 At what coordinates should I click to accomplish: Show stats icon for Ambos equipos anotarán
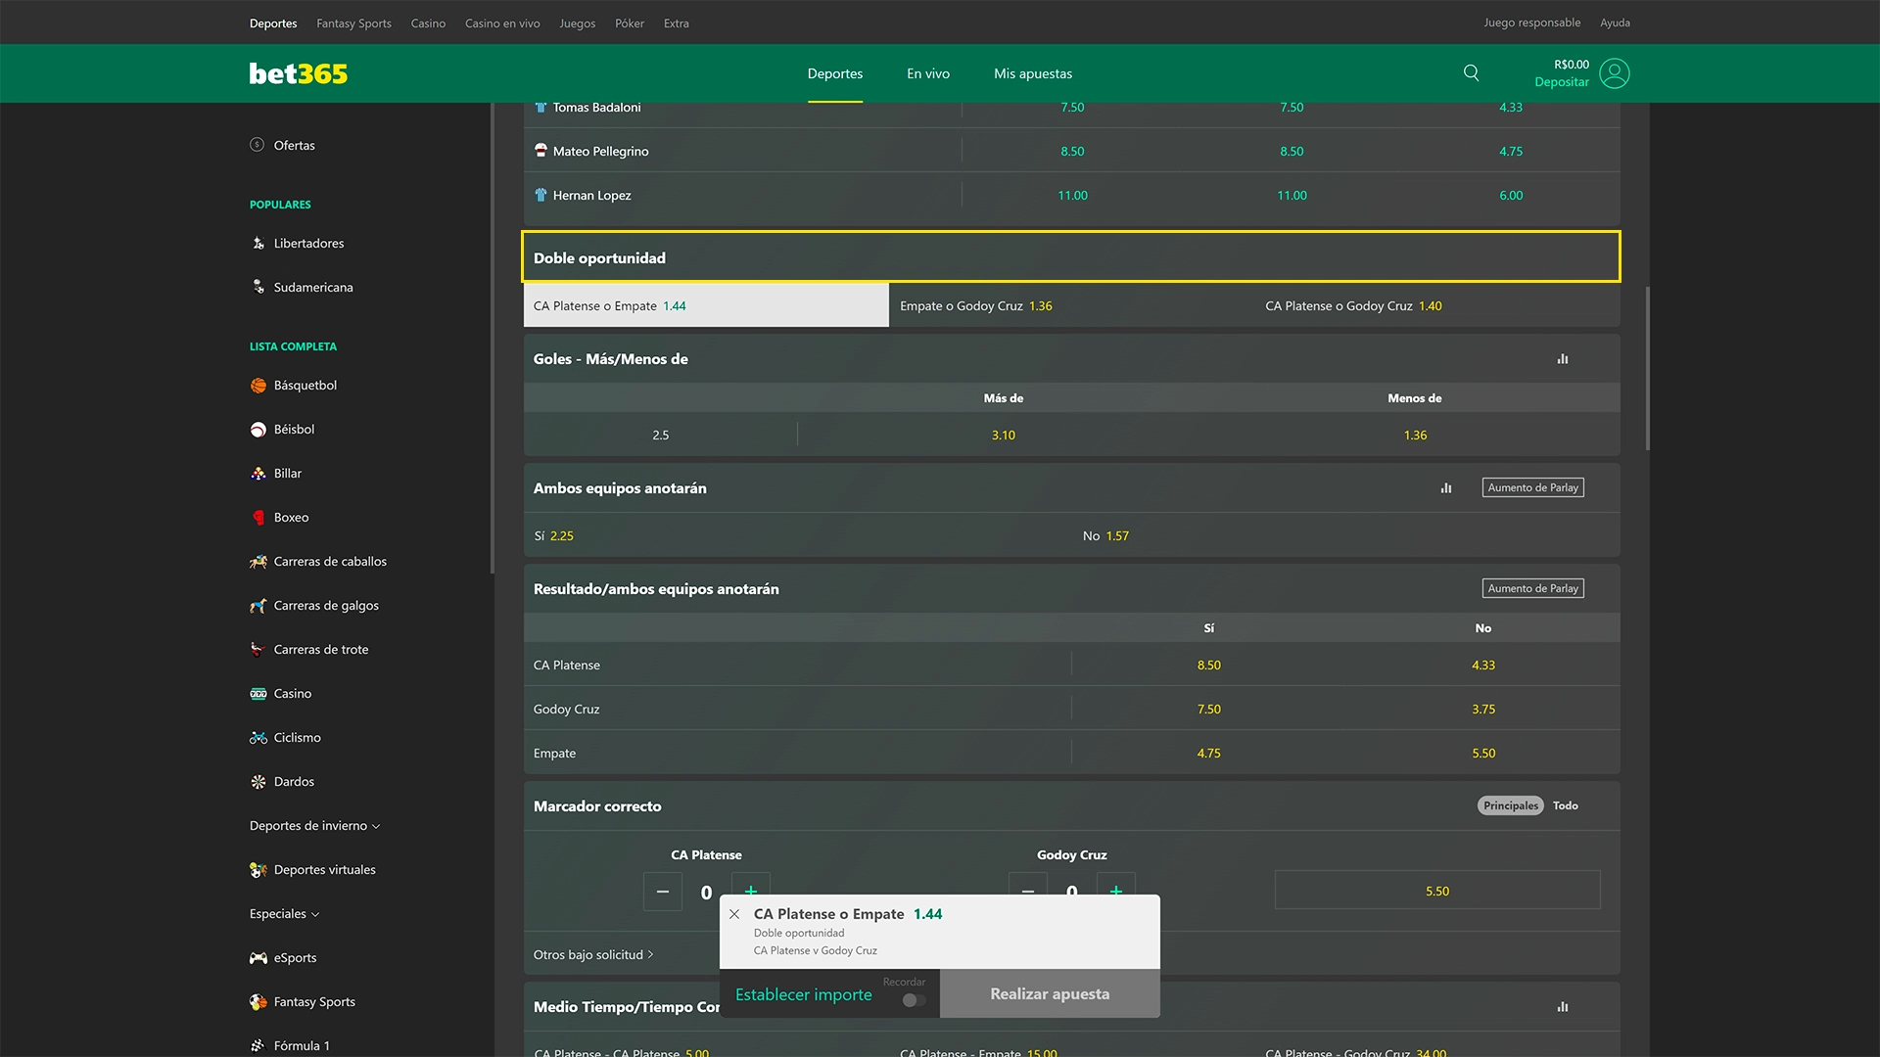point(1446,488)
